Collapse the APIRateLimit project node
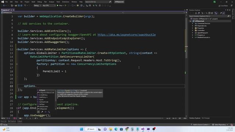The image size is (235, 132). coord(191,21)
